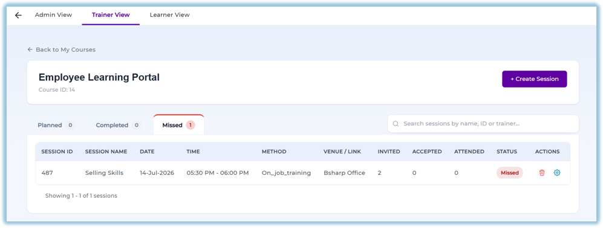Click the STATUS column header
The image size is (603, 228).
(x=507, y=151)
